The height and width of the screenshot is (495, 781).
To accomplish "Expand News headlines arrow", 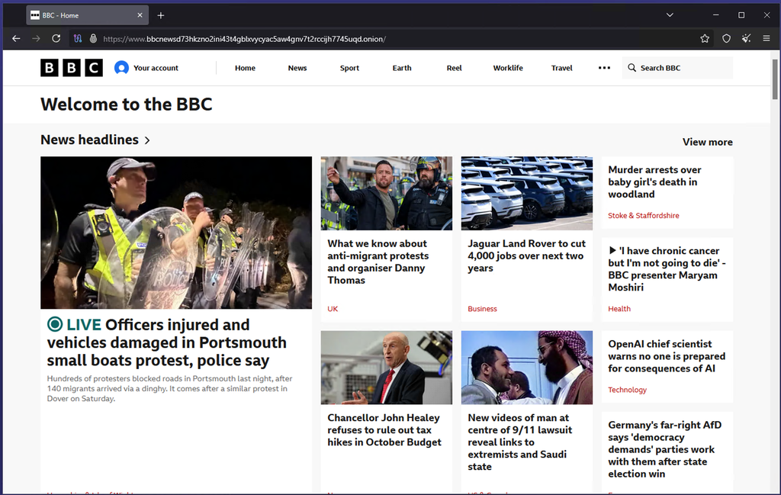I will coord(147,140).
